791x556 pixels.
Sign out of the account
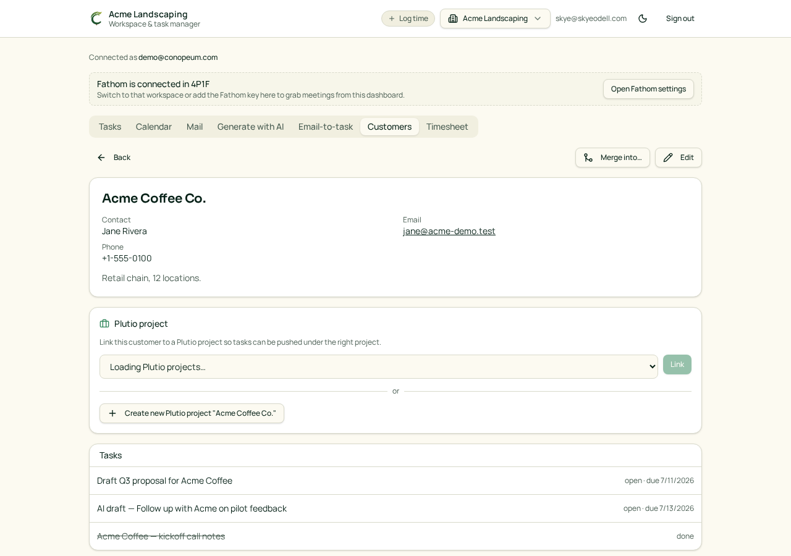(x=680, y=19)
